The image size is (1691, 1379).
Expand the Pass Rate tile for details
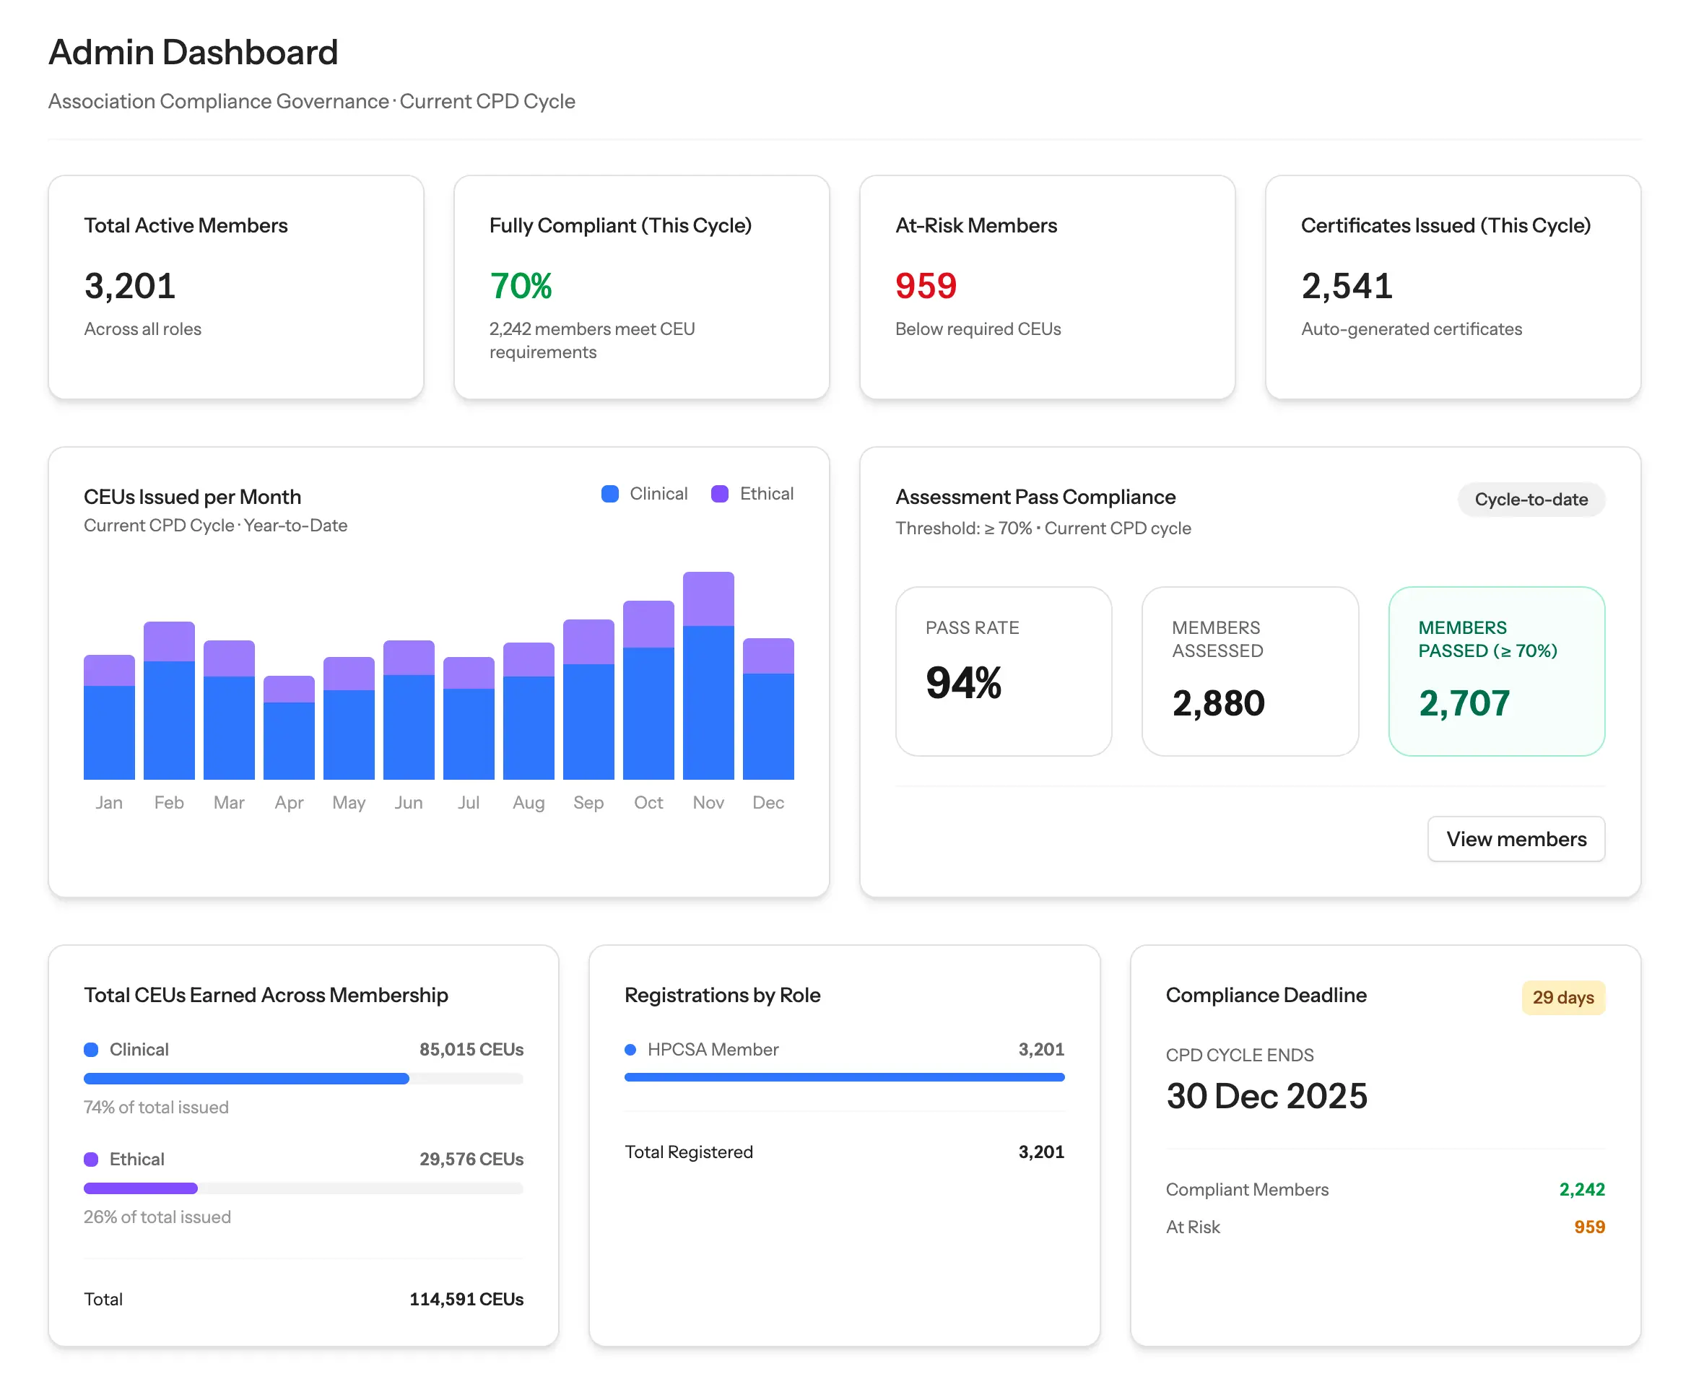point(1003,673)
